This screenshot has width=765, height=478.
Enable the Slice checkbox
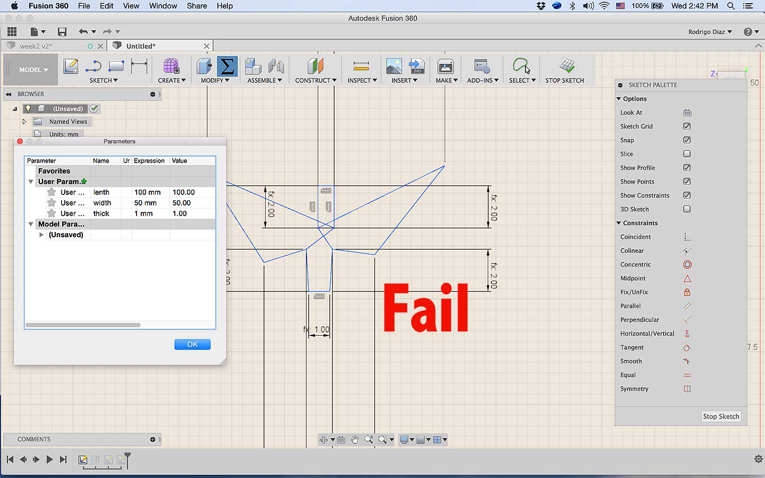(x=687, y=154)
